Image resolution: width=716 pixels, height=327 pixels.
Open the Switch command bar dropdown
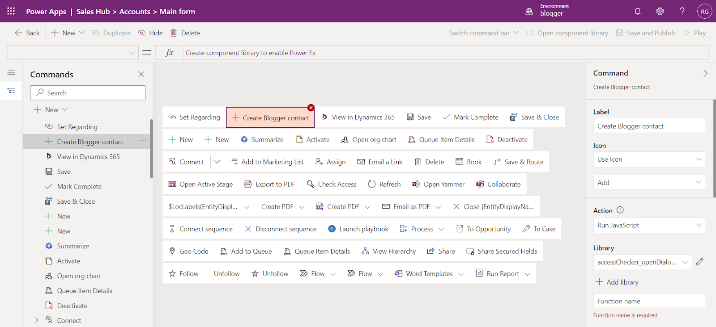coord(484,33)
